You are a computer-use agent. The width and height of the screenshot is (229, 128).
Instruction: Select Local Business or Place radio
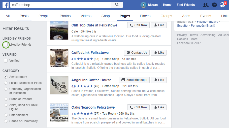pos(6,83)
